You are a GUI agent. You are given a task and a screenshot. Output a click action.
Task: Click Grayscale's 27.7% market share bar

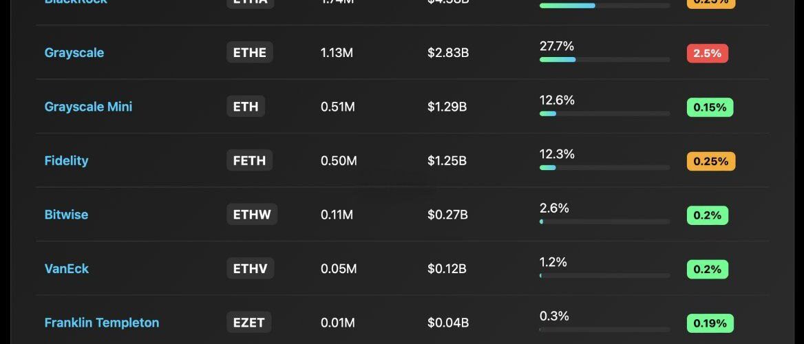(604, 60)
